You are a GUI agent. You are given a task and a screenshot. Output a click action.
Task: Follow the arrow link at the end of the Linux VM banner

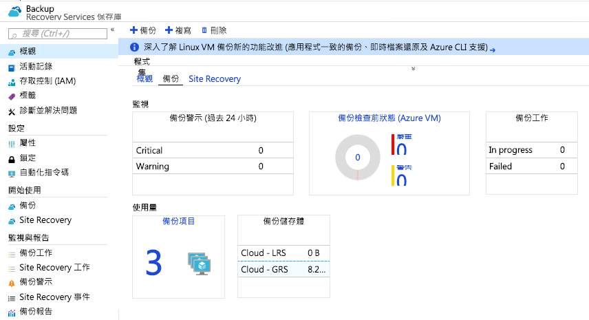click(x=493, y=50)
